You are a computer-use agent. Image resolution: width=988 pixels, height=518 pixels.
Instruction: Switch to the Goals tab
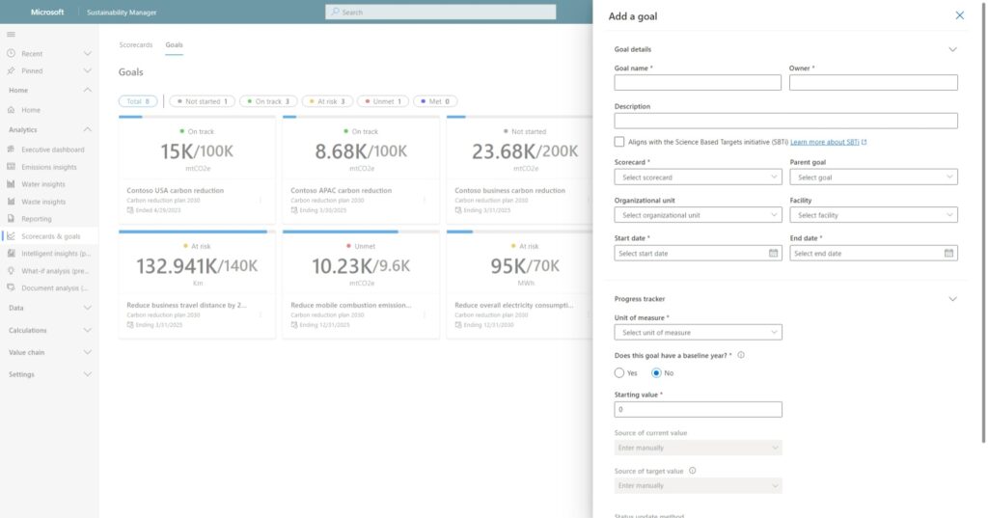point(174,44)
